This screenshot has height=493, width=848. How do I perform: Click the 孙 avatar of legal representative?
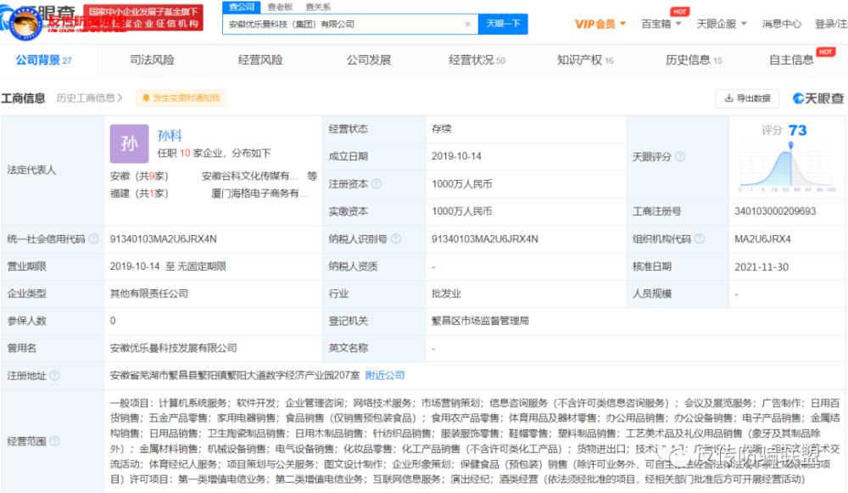click(x=129, y=143)
